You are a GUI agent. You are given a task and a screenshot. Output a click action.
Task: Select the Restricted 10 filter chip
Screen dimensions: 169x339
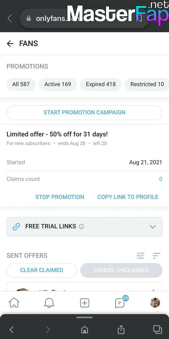click(x=147, y=84)
